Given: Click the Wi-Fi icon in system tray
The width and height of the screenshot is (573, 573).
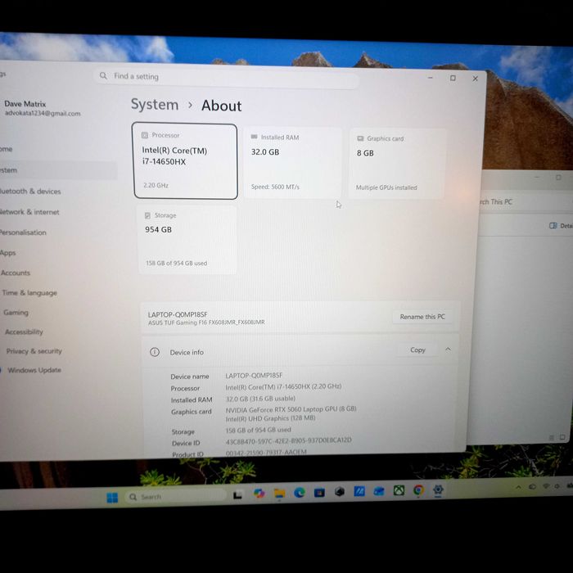Looking at the screenshot, I should pyautogui.click(x=546, y=486).
